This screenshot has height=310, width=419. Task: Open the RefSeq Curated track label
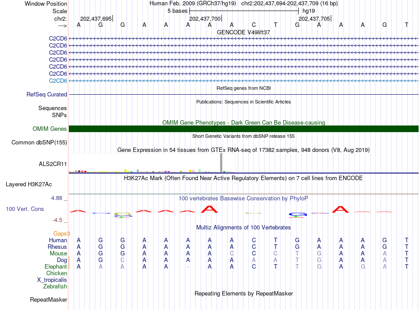point(46,94)
